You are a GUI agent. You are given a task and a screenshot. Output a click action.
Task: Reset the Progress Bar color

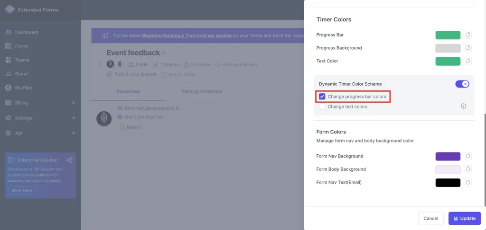pyautogui.click(x=467, y=35)
